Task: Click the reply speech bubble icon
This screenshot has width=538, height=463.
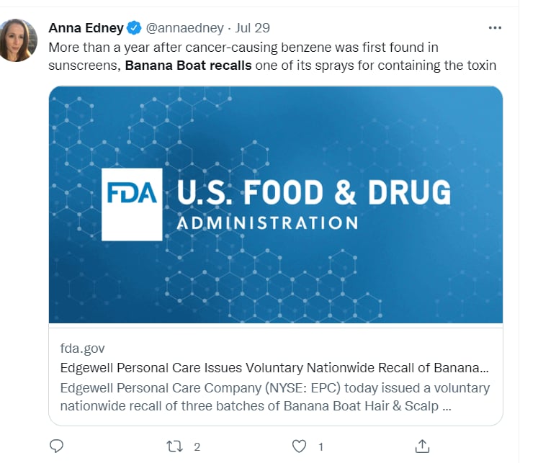Action: click(57, 446)
